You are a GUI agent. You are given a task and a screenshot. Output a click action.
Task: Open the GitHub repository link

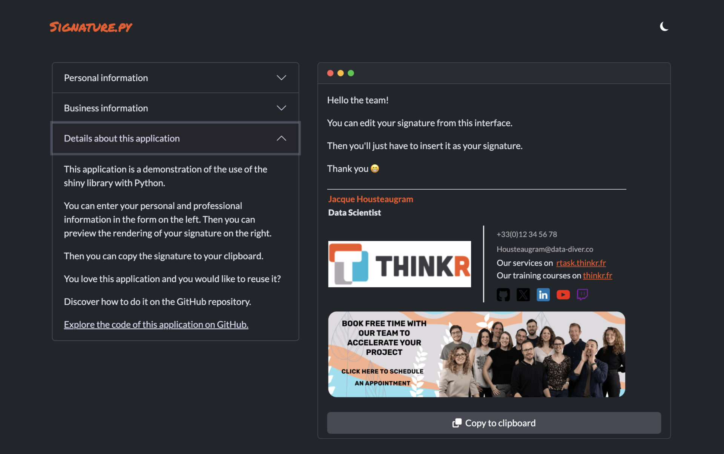click(155, 324)
